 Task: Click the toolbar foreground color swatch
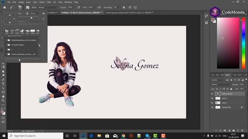[x=2, y=112]
